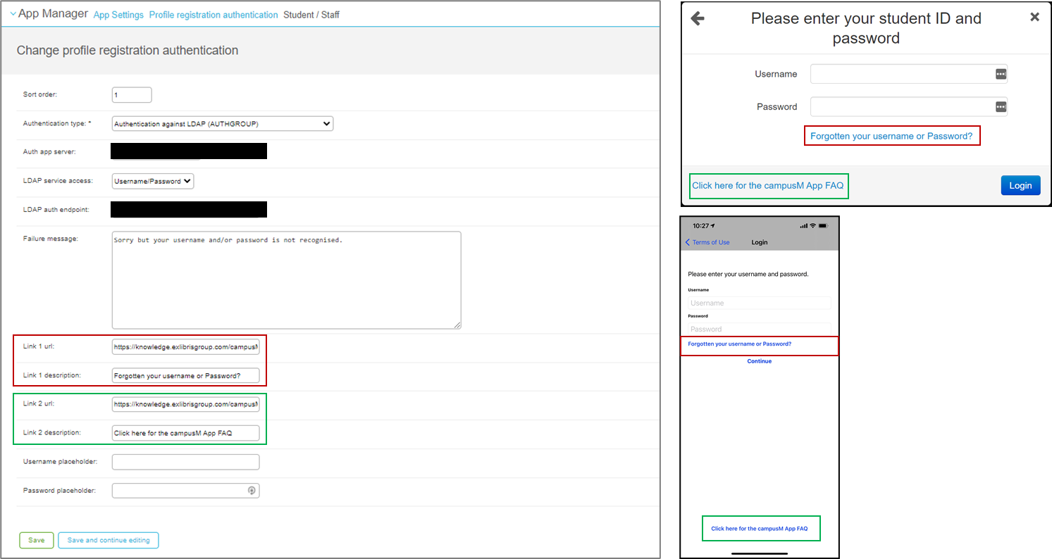1052x559 pixels.
Task: Click campusM App FAQ link in web dialog
Action: click(768, 186)
